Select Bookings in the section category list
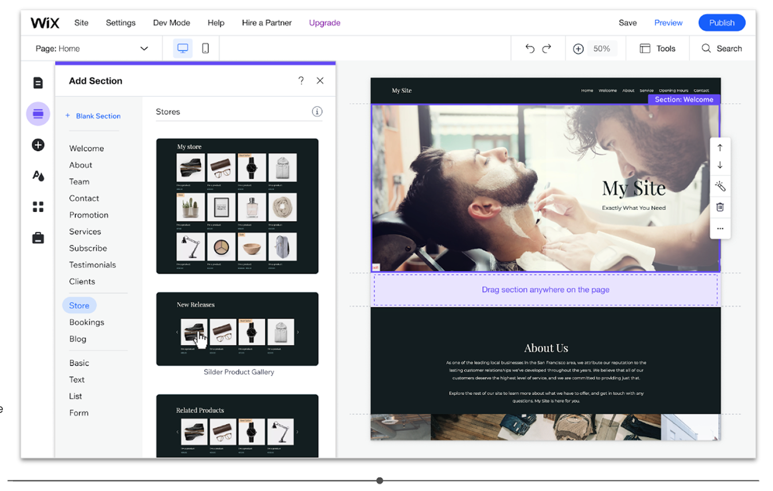773x491 pixels. [87, 322]
